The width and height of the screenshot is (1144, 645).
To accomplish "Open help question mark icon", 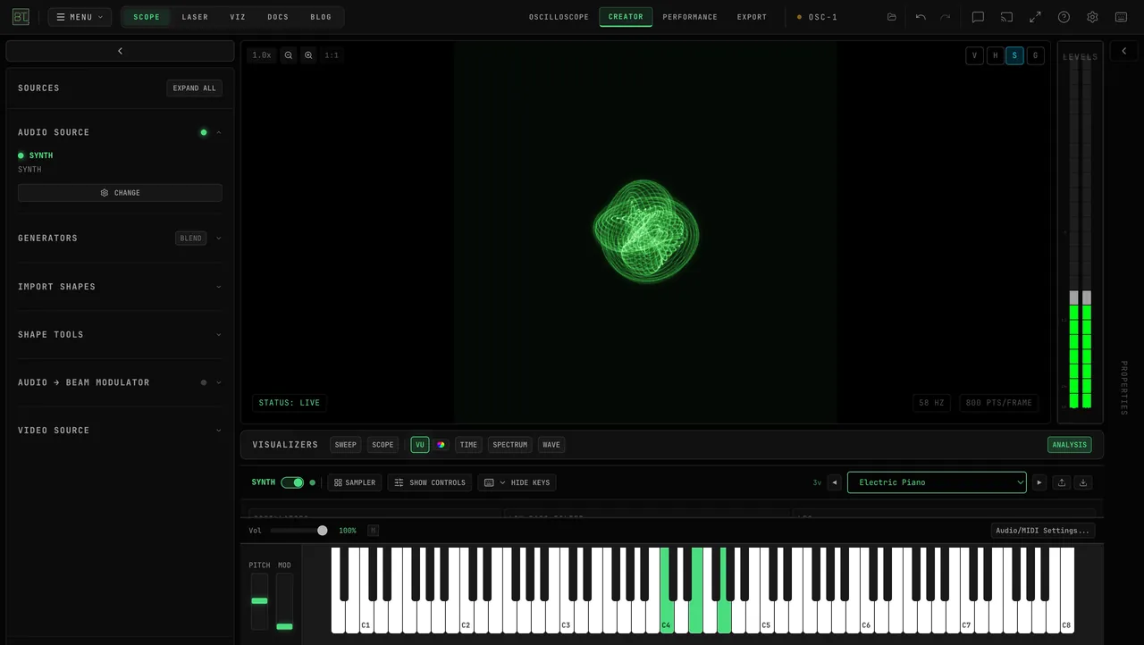I will 1064,17.
